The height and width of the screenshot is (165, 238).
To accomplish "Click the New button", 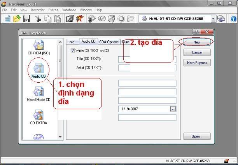I will pyautogui.click(x=197, y=42).
